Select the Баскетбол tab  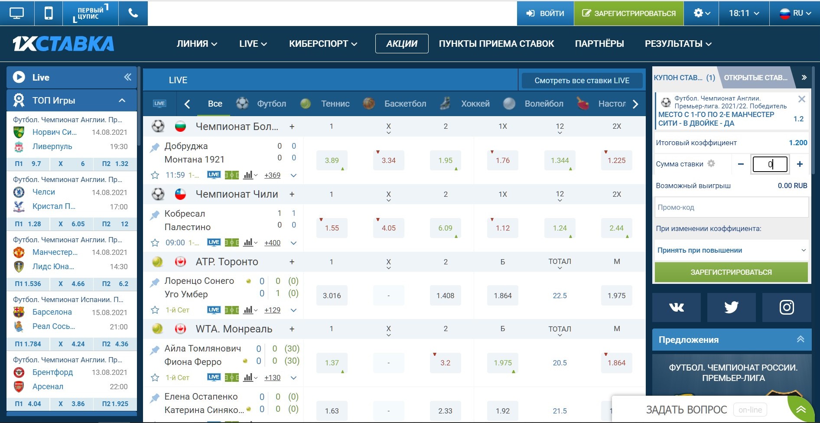394,104
